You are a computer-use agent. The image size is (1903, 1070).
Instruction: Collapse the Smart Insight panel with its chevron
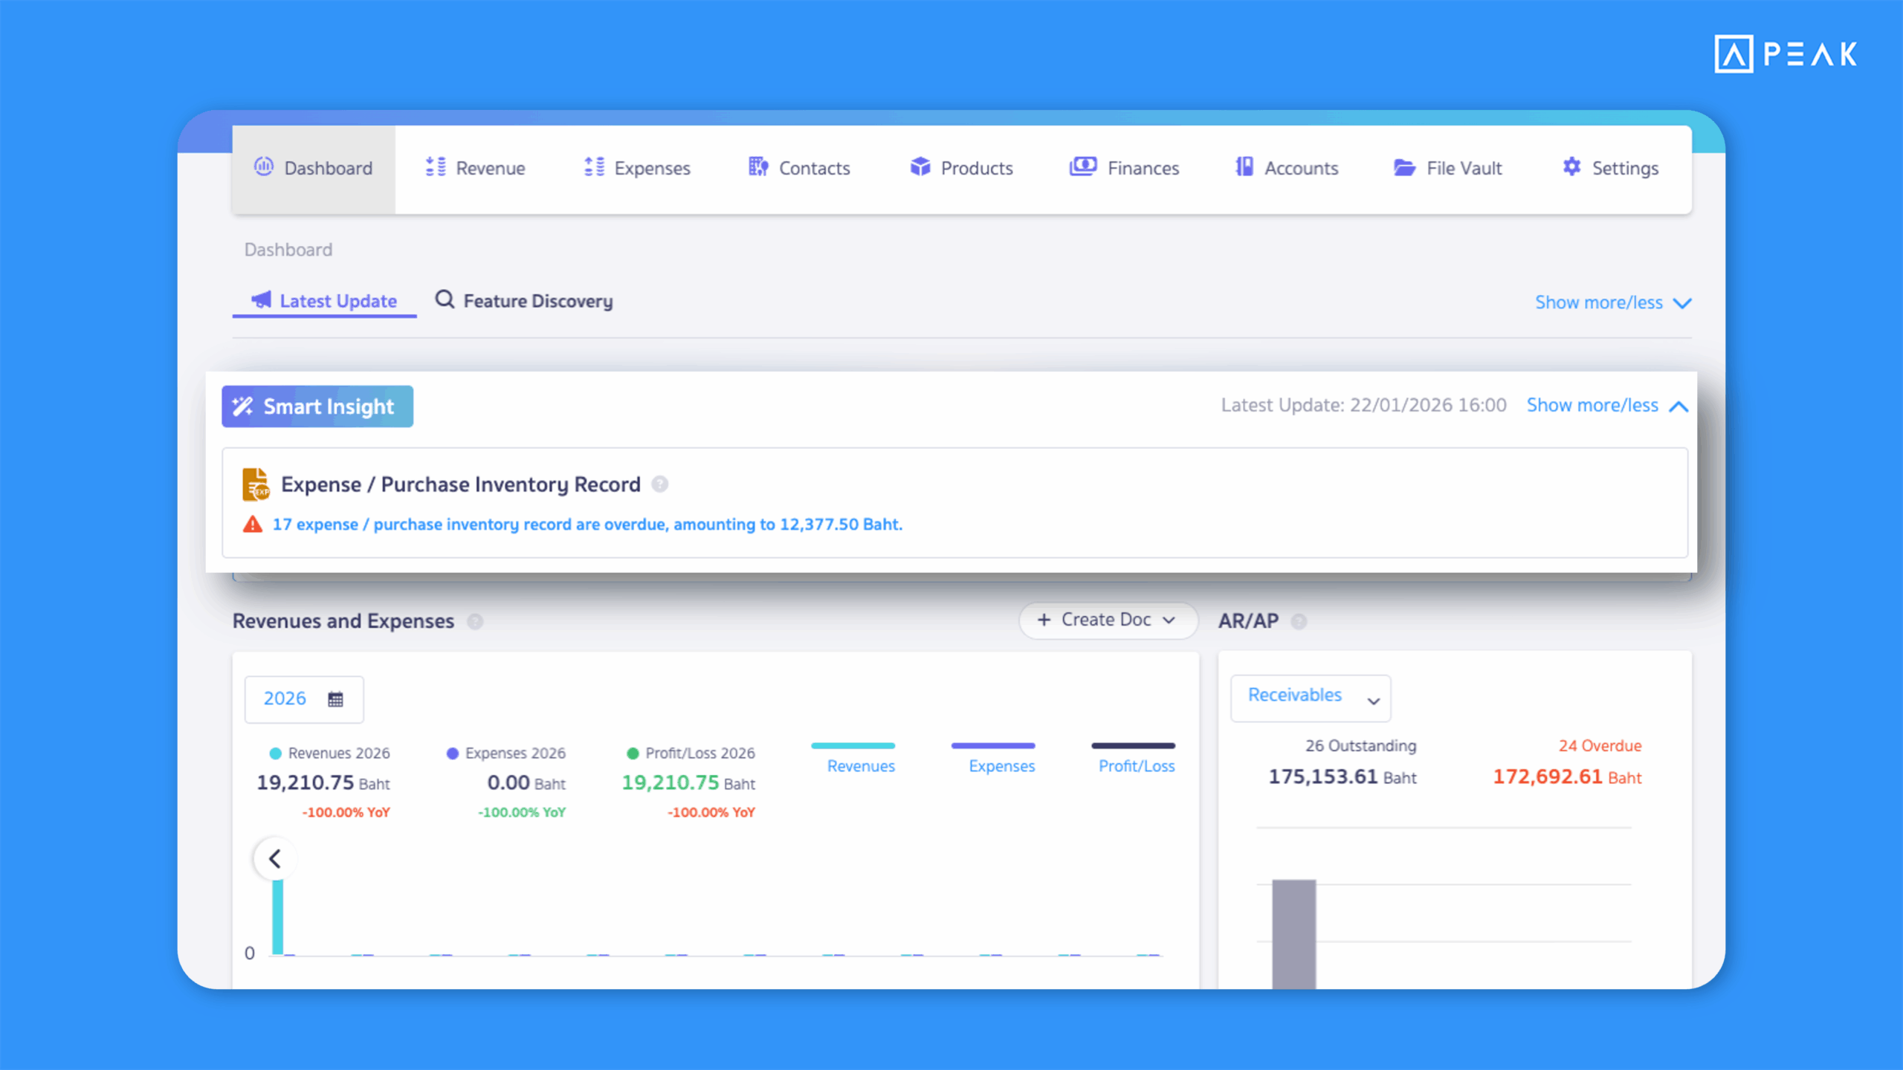(1680, 406)
